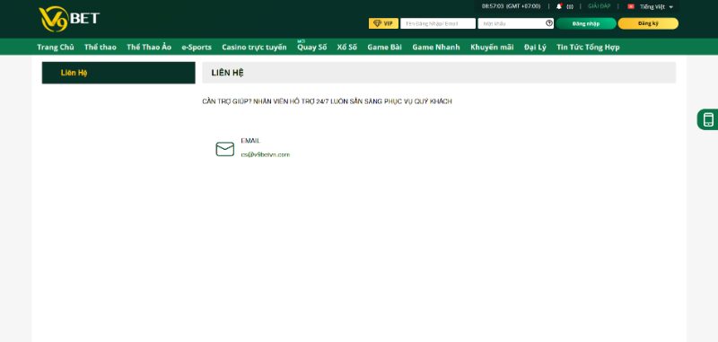Expand the Tiếng Việt language dropdown
Image resolution: width=718 pixels, height=342 pixels.
656,7
